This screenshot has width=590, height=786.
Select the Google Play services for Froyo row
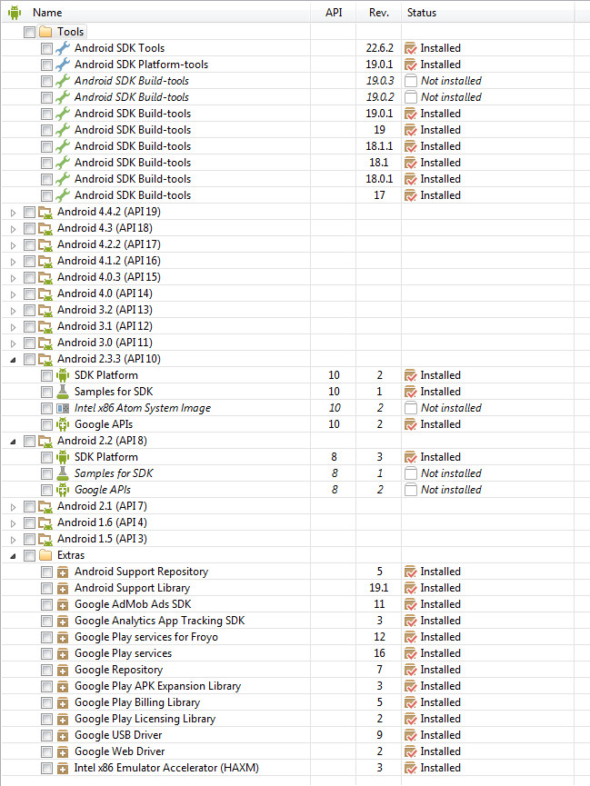[145, 637]
